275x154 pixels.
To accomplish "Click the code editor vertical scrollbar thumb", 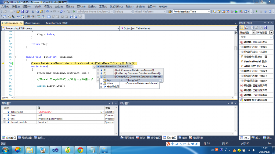I will tap(236, 48).
